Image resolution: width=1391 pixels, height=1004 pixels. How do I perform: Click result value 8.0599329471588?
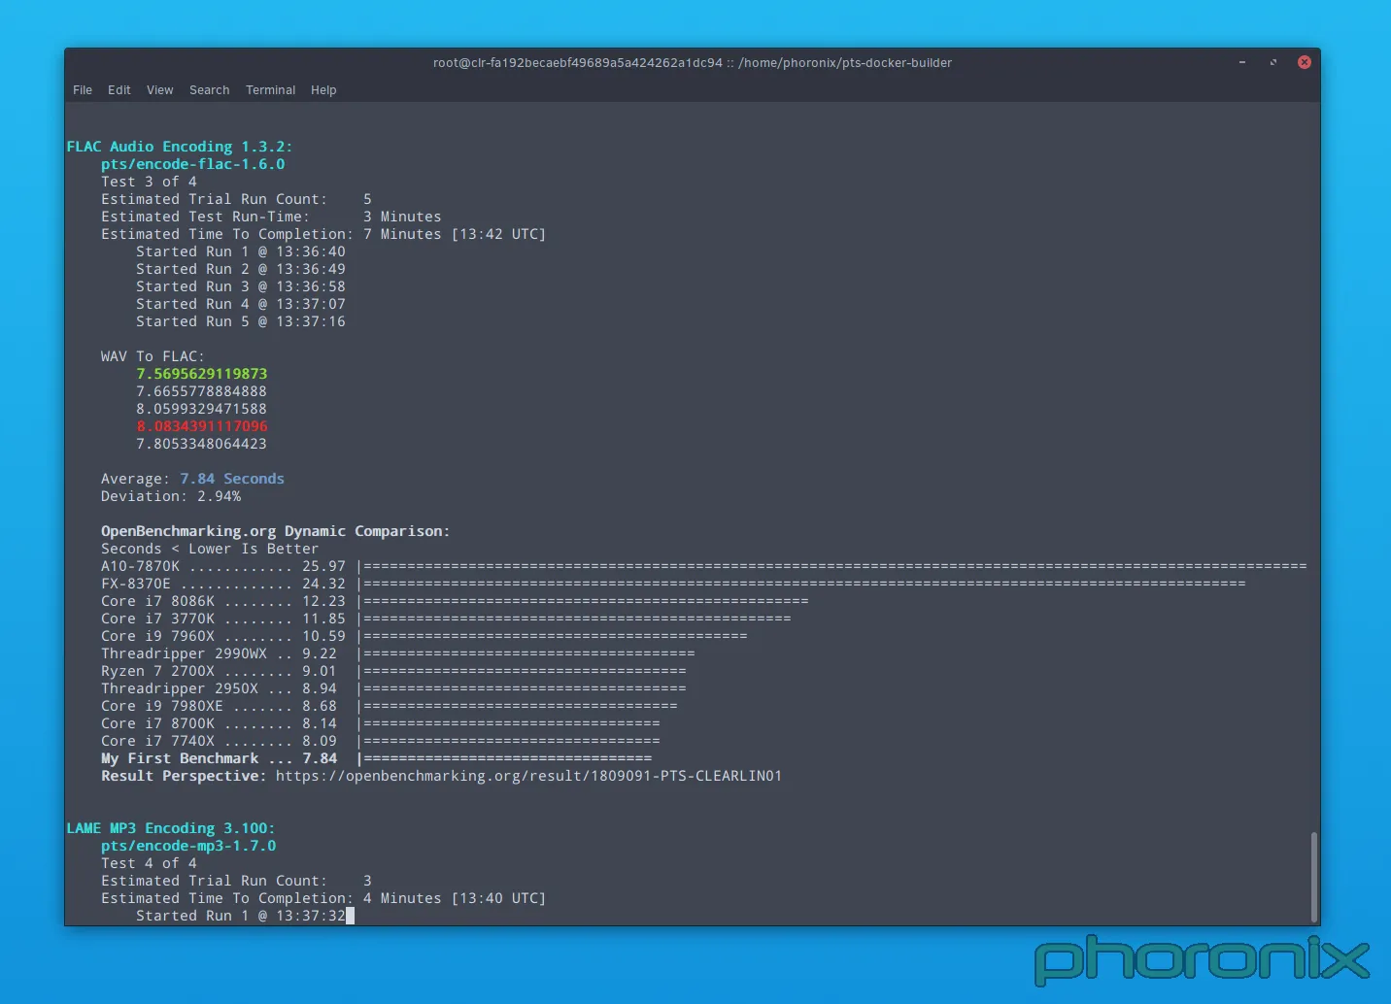(x=202, y=409)
